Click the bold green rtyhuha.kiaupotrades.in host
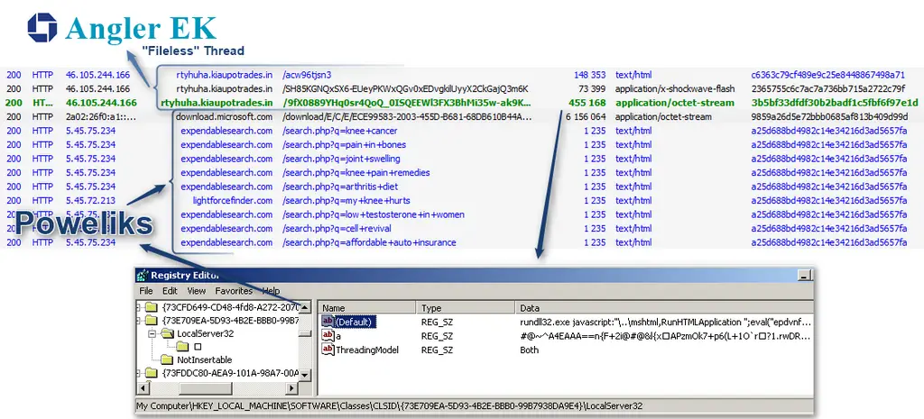Screen dimensions: 924x419 coord(217,103)
